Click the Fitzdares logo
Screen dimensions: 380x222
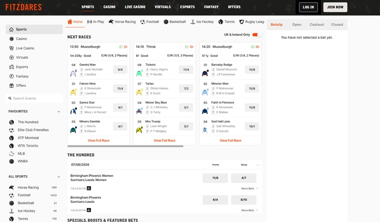(24, 7)
